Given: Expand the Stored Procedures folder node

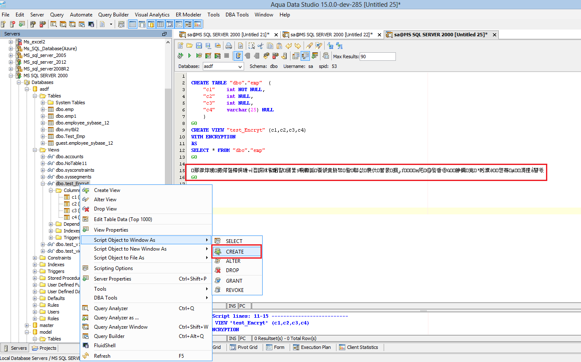Looking at the screenshot, I should pyautogui.click(x=35, y=278).
